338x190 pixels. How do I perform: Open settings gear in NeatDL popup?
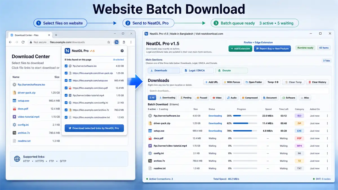pos(122,51)
